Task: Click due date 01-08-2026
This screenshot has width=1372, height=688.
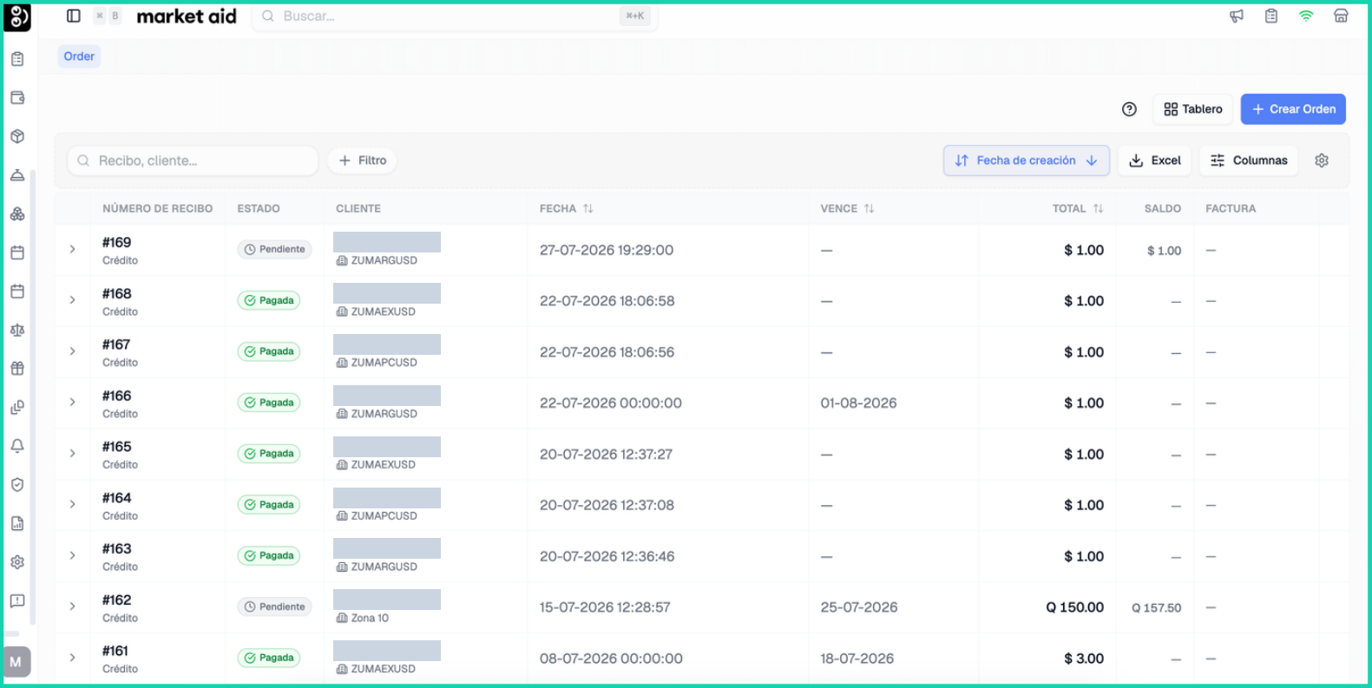Action: pos(858,403)
